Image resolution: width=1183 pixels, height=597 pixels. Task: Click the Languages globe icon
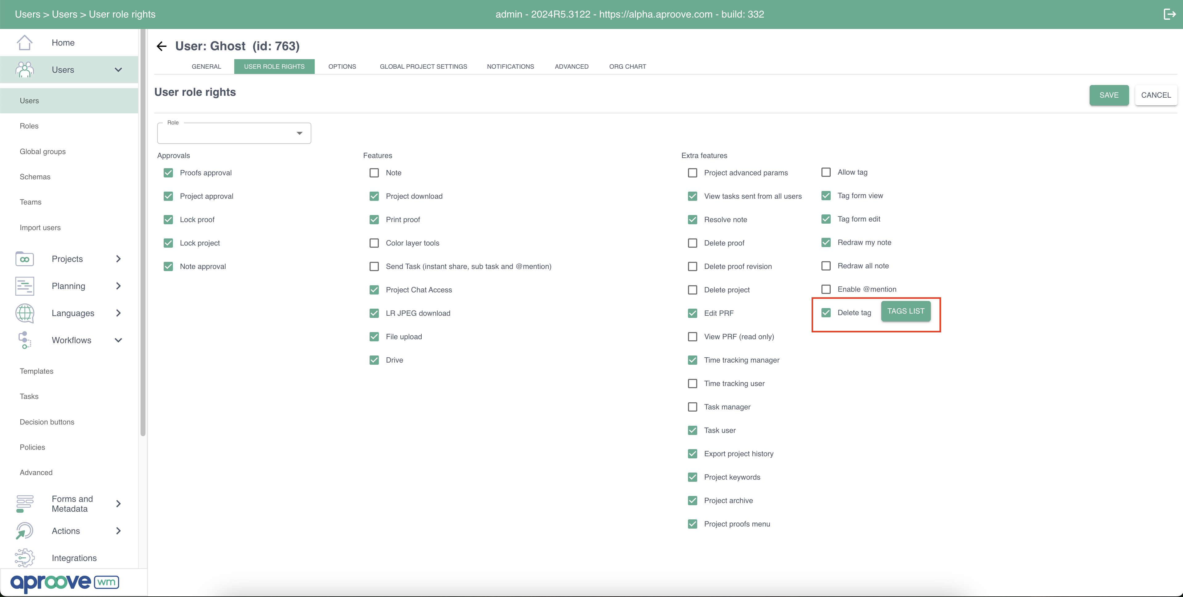[x=24, y=313]
